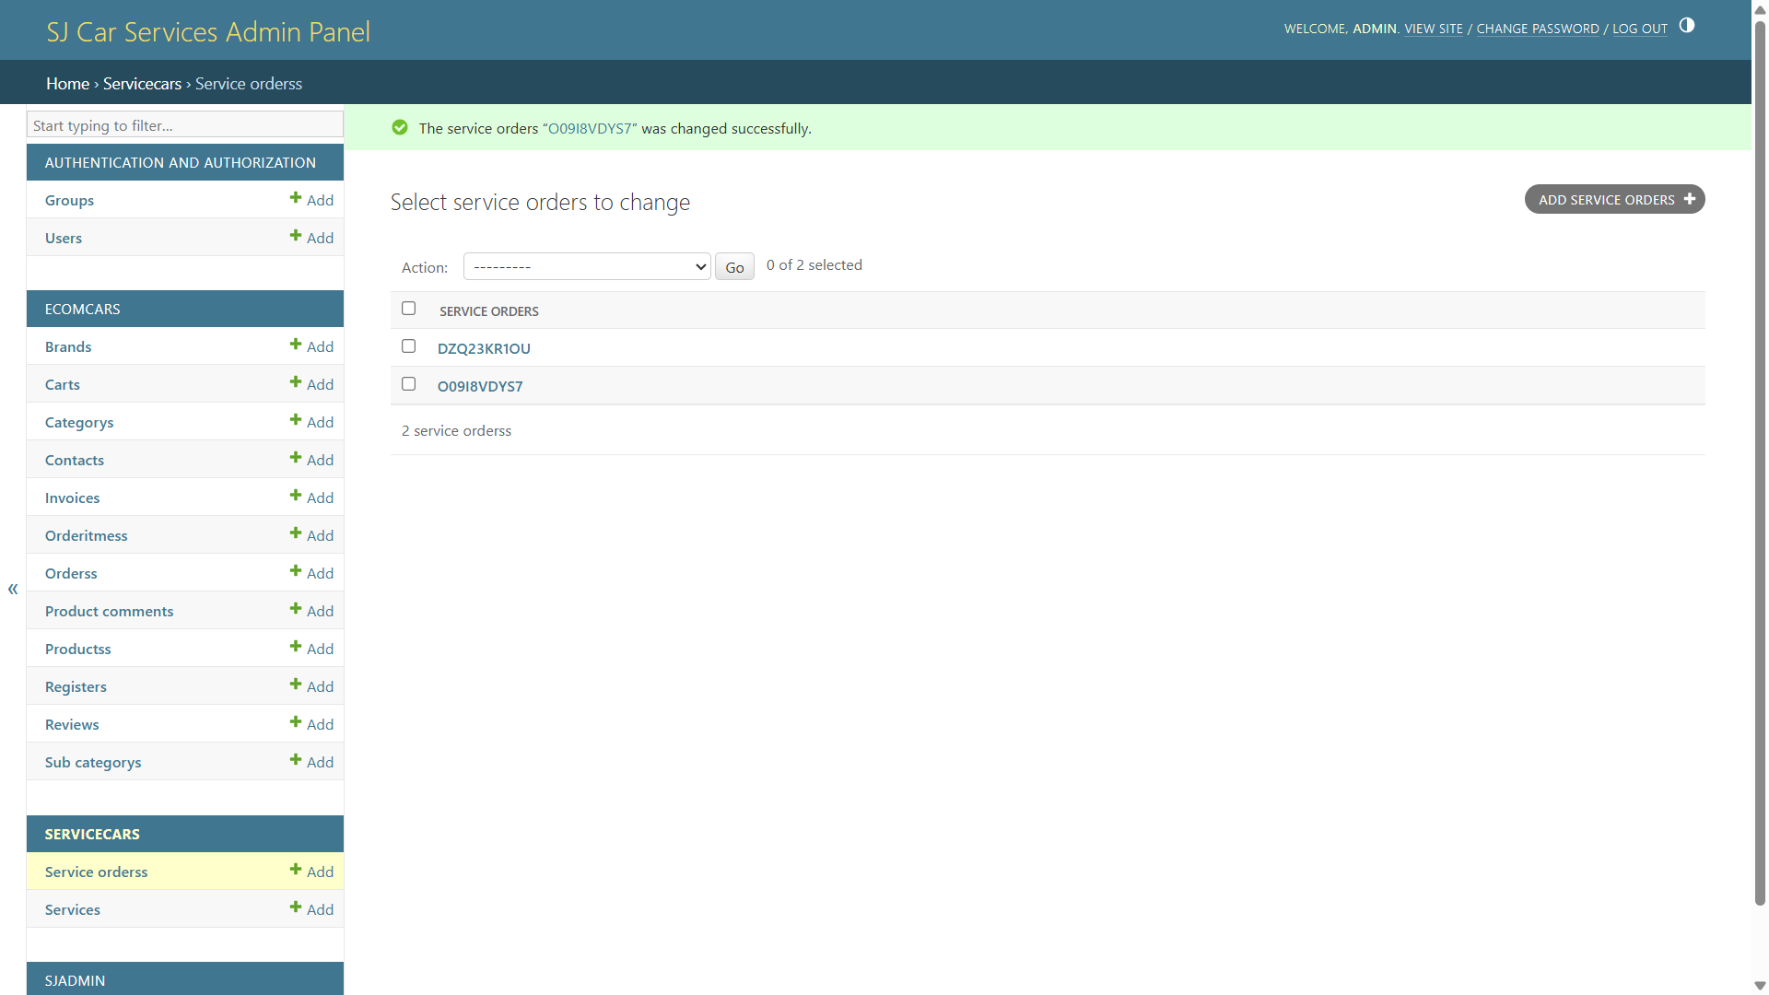The width and height of the screenshot is (1769, 995).
Task: Tick the checkbox for DZQ23KR1OU
Action: (408, 346)
